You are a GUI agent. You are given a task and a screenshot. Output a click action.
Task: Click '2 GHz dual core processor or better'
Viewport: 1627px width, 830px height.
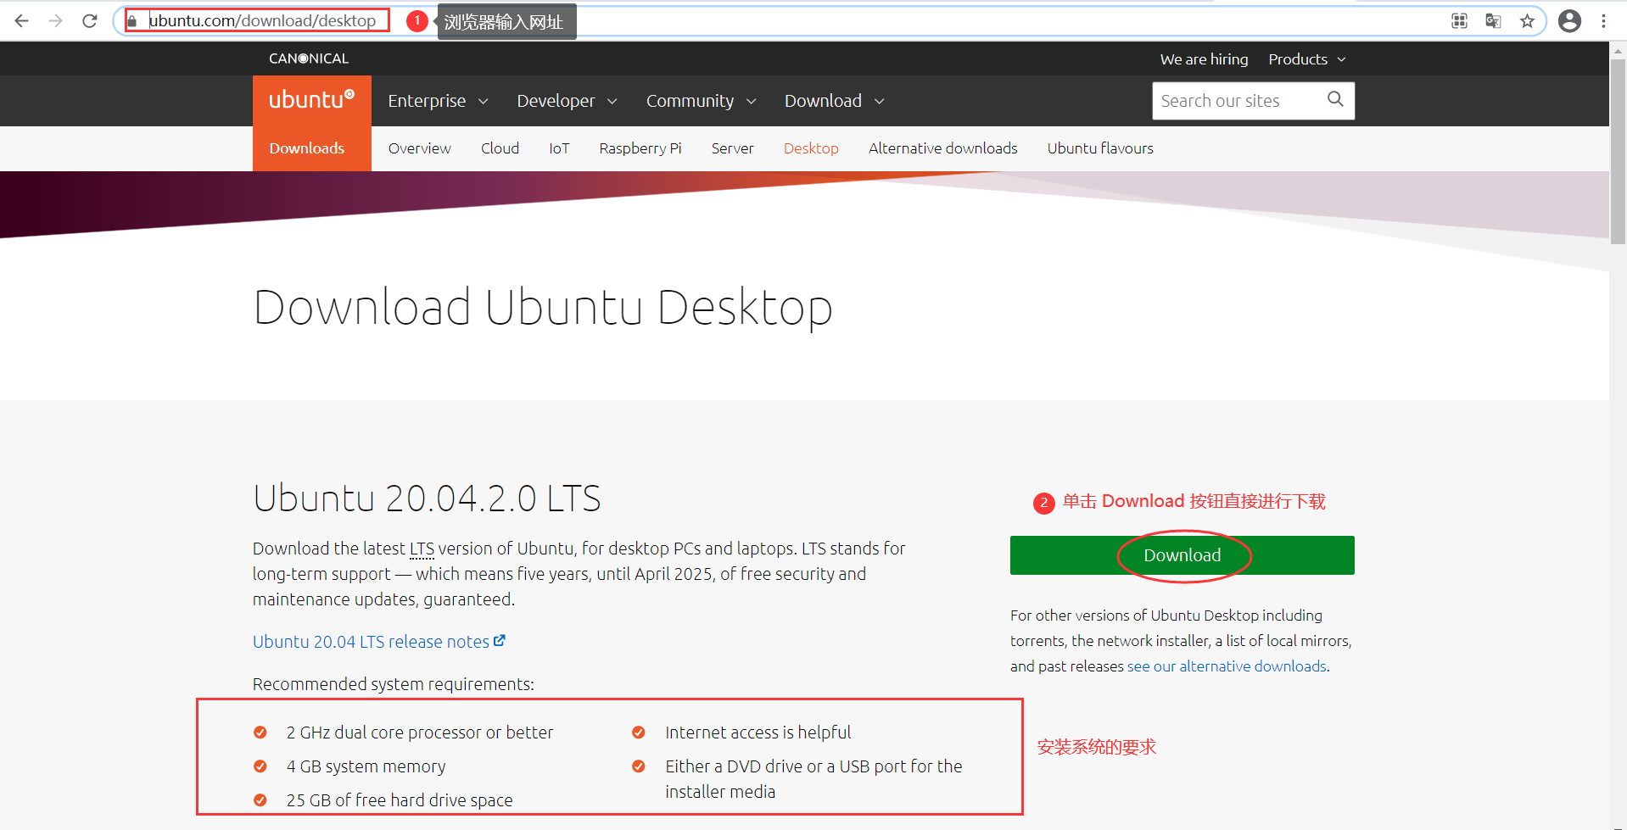(420, 733)
